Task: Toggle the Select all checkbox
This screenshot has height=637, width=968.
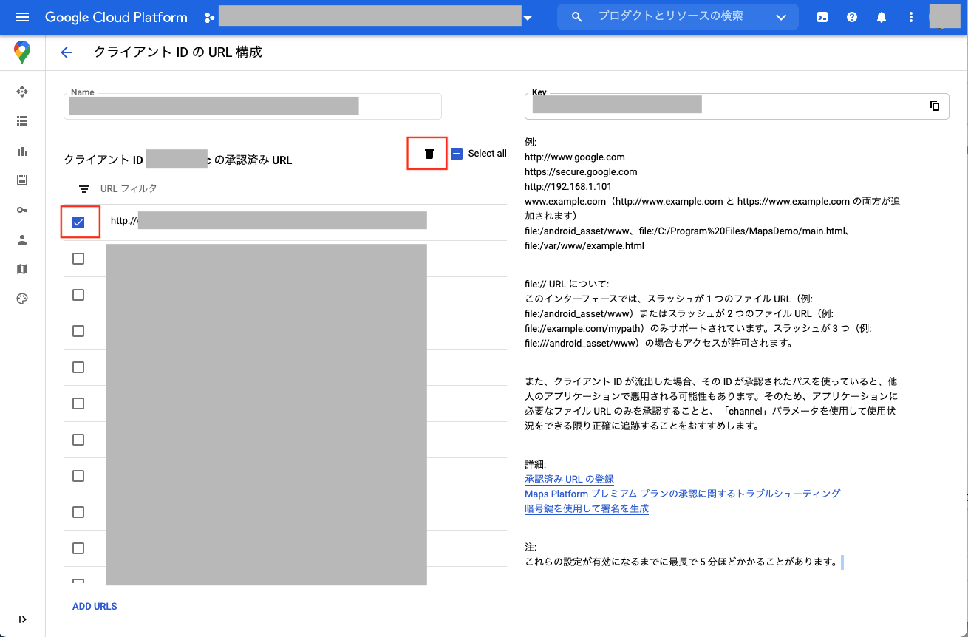Action: [x=457, y=154]
